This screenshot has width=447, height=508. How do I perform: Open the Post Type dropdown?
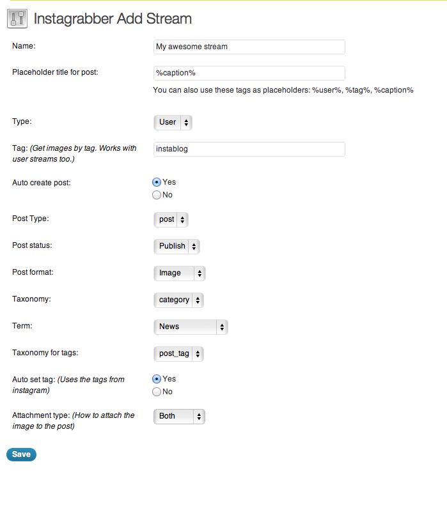click(171, 220)
